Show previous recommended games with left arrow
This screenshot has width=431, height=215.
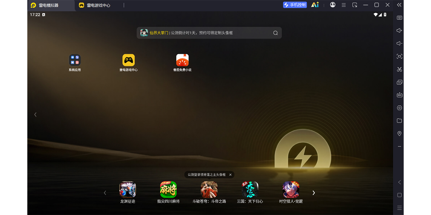105,193
